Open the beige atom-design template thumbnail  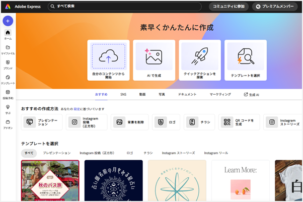(x=177, y=180)
